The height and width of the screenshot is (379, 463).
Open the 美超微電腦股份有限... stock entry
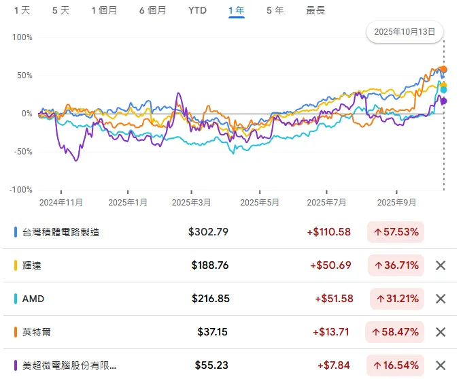click(x=69, y=365)
